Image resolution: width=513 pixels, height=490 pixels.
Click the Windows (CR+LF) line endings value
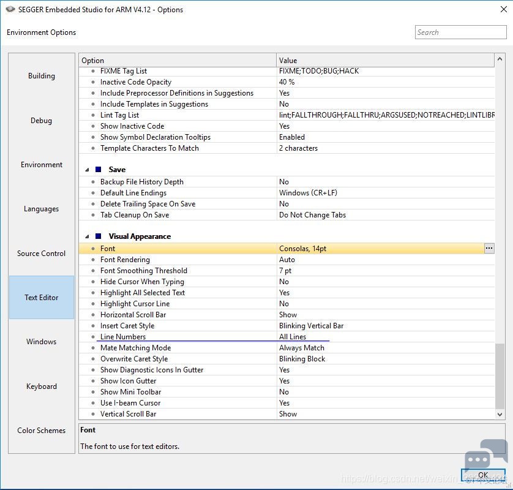pyautogui.click(x=308, y=193)
